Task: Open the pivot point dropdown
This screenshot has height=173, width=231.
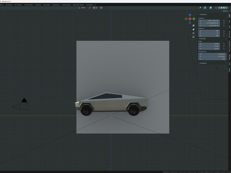Action: (90, 8)
